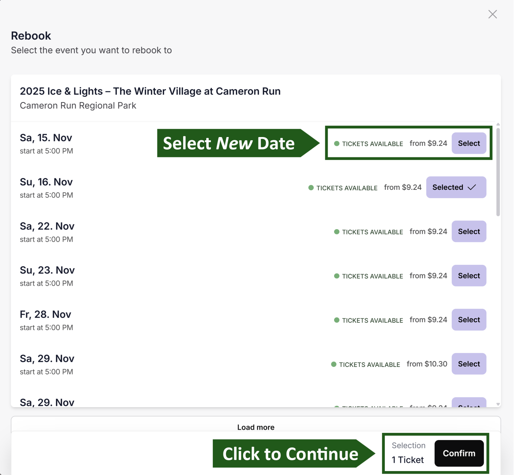Click the checkmark inside the Selected button
Image resolution: width=514 pixels, height=475 pixels.
click(x=472, y=187)
